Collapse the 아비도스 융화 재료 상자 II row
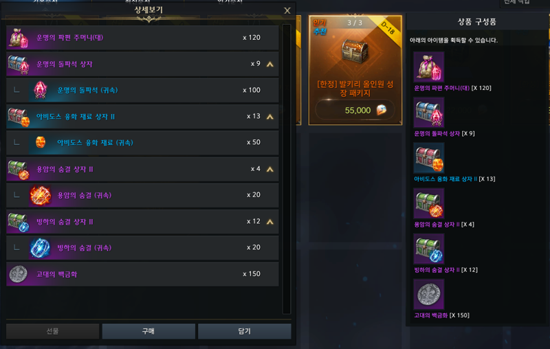 (269, 117)
